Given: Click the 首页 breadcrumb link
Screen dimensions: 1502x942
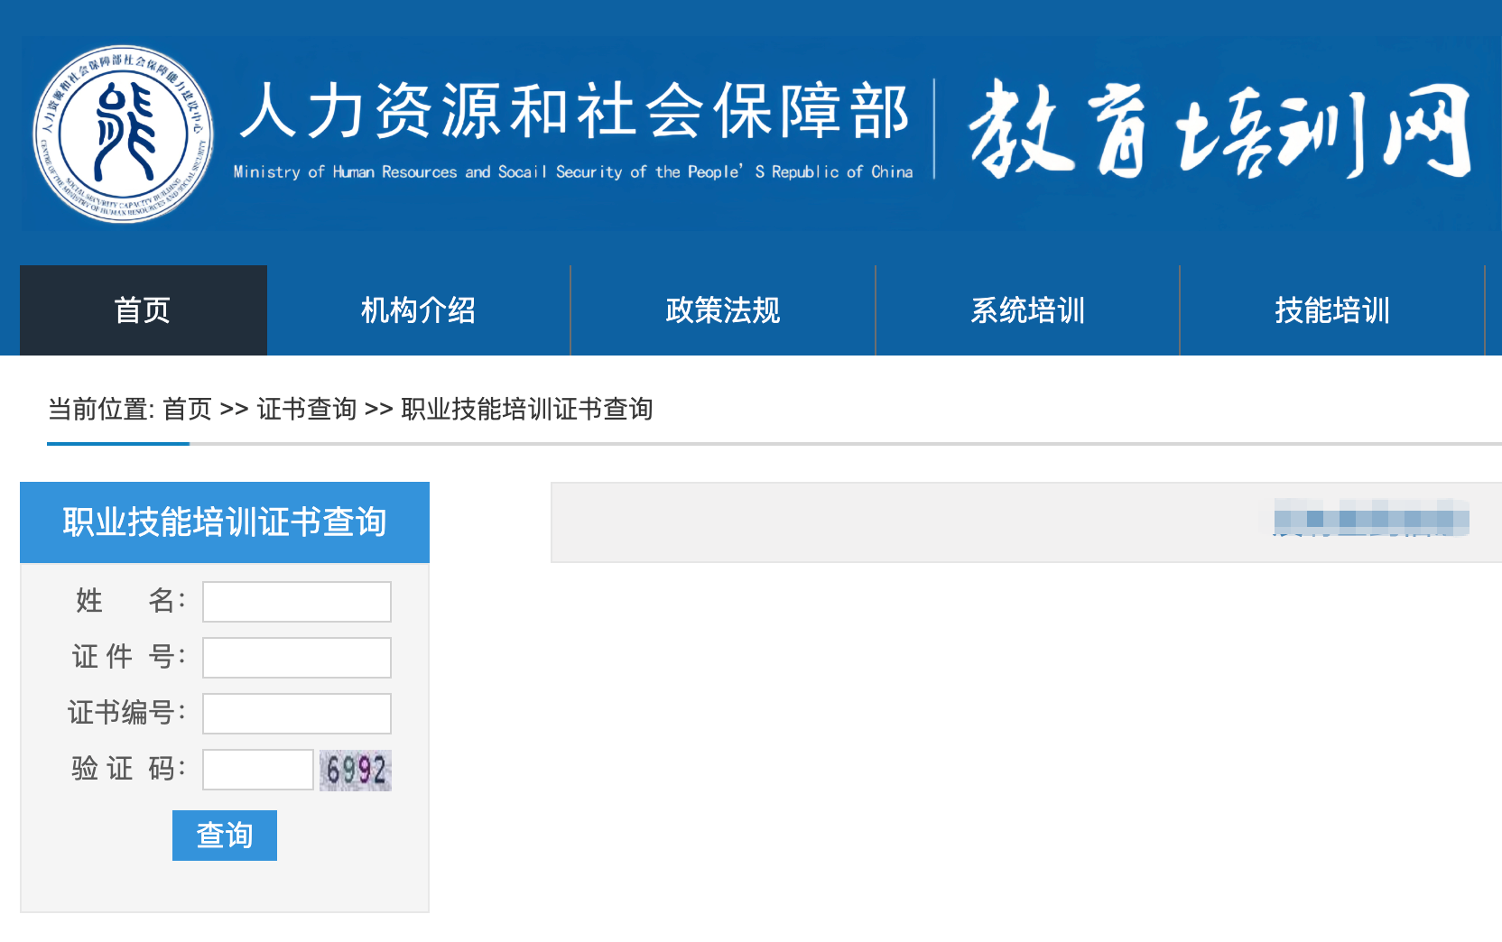Looking at the screenshot, I should click(x=187, y=409).
